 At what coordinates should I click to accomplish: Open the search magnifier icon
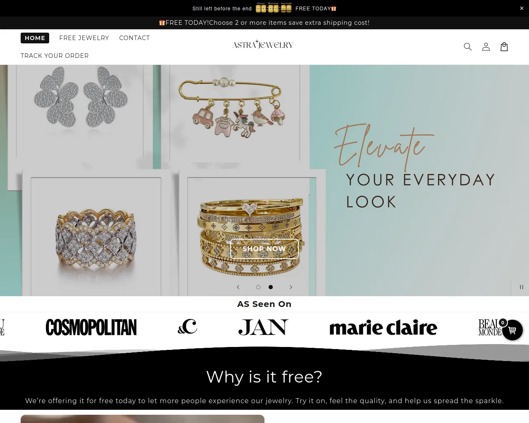[467, 47]
